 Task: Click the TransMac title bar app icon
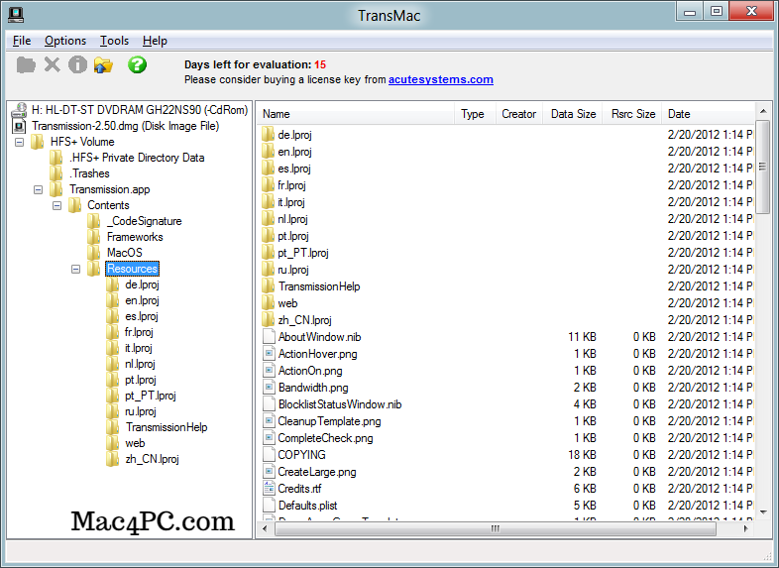tap(16, 15)
